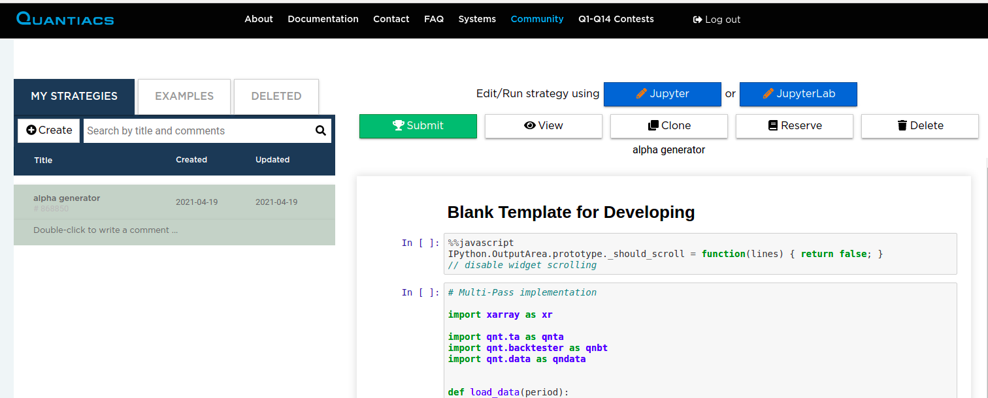988x398 pixels.
Task: Click the Reserve button
Action: pyautogui.click(x=794, y=126)
